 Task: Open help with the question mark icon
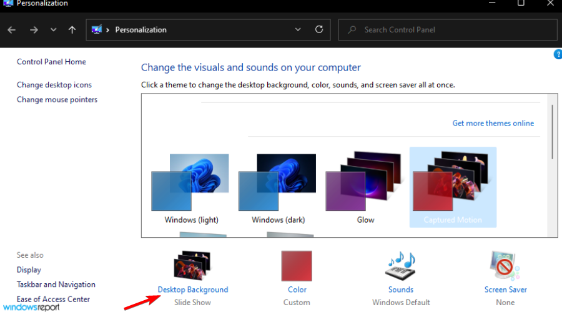point(558,54)
